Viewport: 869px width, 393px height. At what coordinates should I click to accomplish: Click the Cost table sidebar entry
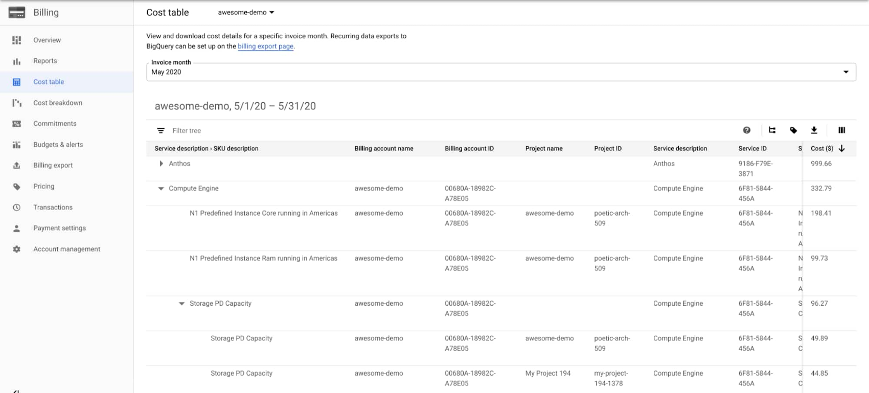[x=66, y=82]
